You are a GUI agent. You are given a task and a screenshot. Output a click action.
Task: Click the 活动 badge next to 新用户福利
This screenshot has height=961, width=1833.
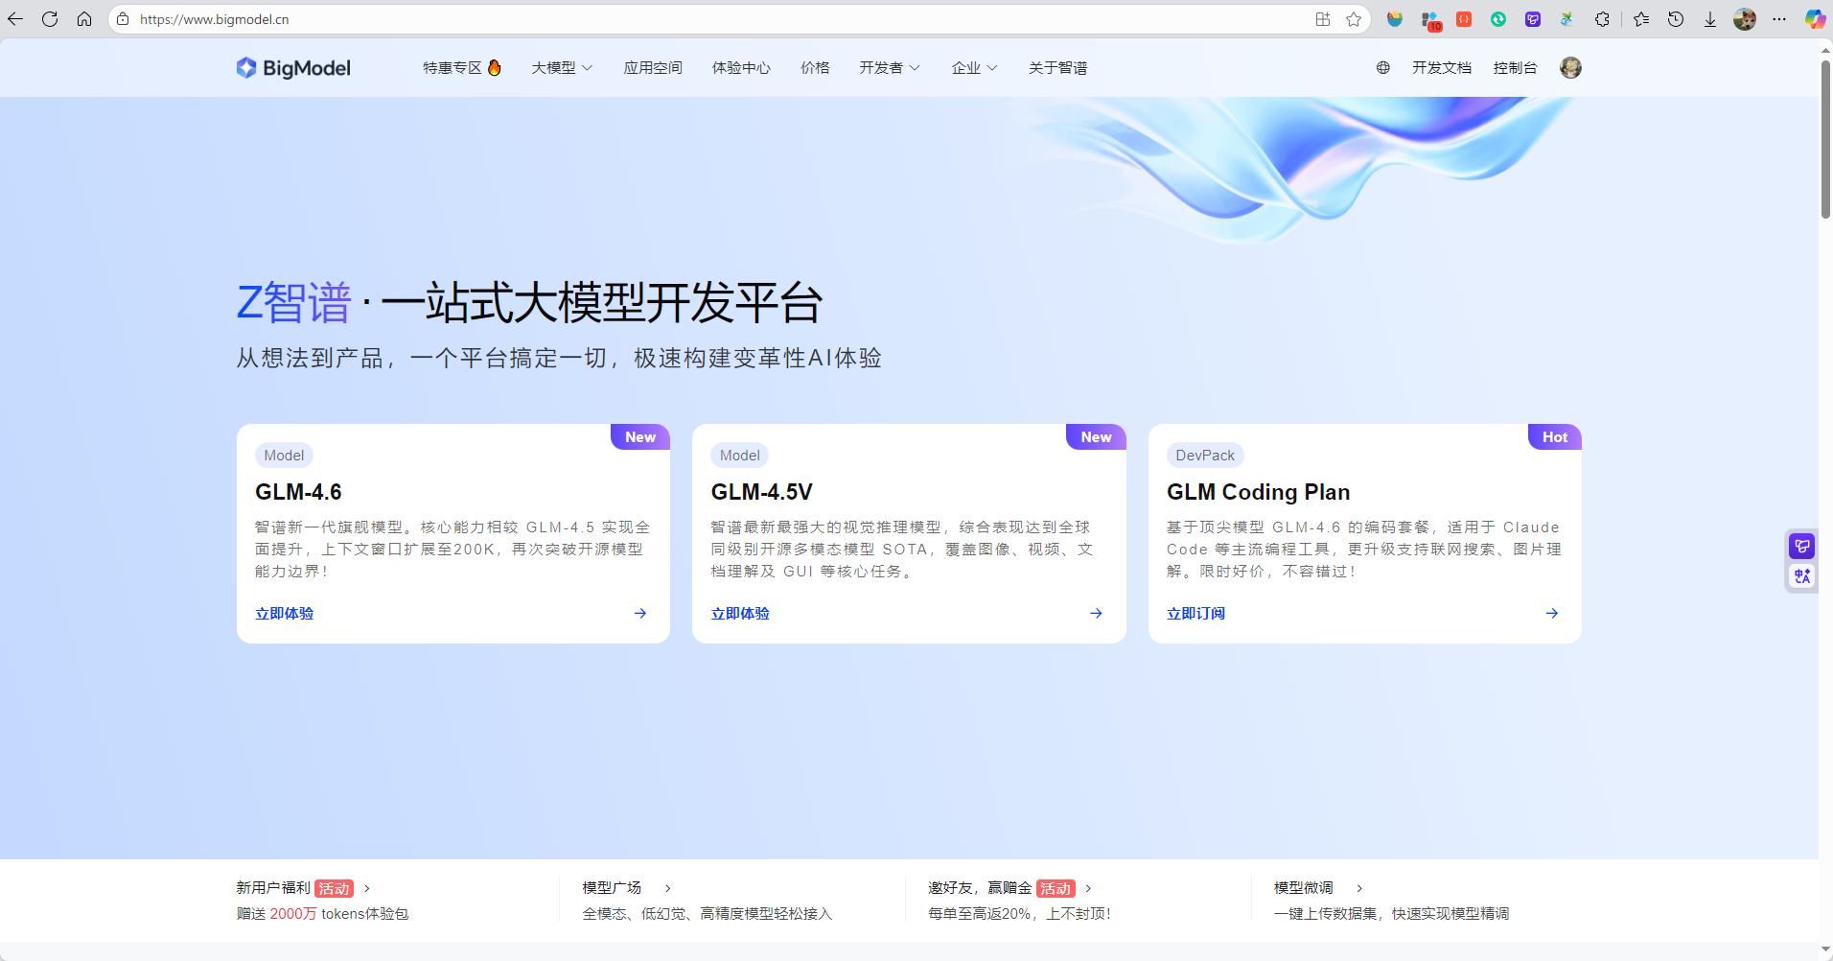click(334, 888)
